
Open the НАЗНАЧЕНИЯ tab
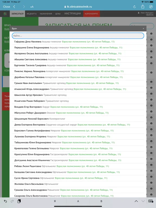(46, 14)
